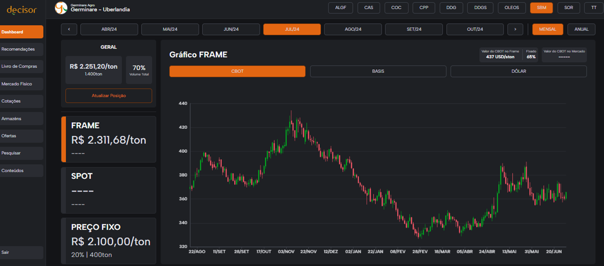Switch to month AGO/24

click(353, 29)
